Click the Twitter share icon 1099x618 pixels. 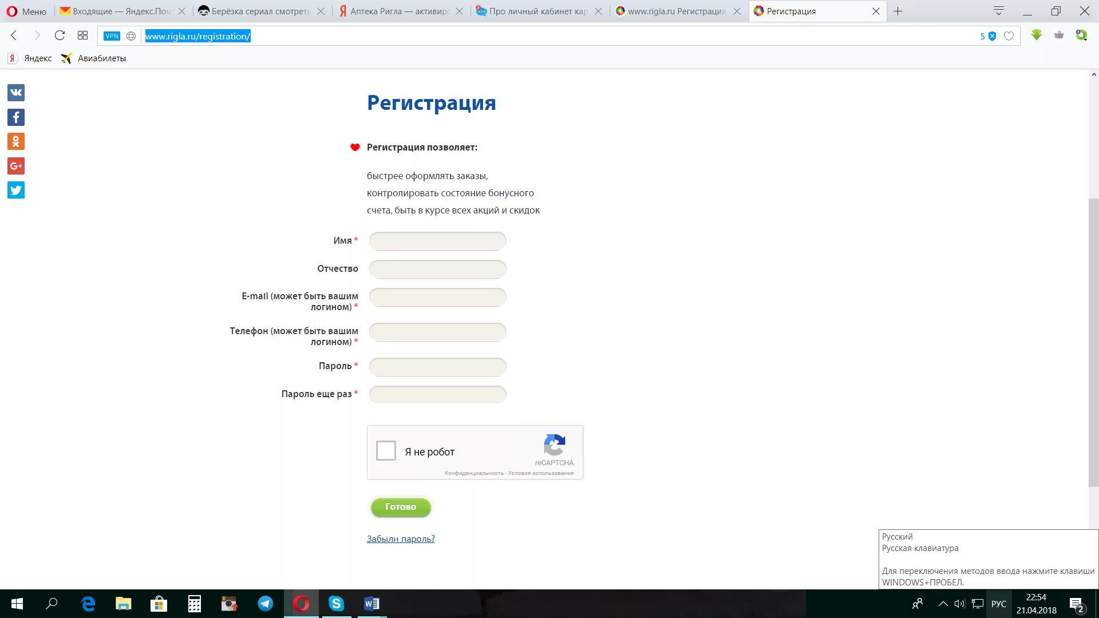tap(16, 190)
